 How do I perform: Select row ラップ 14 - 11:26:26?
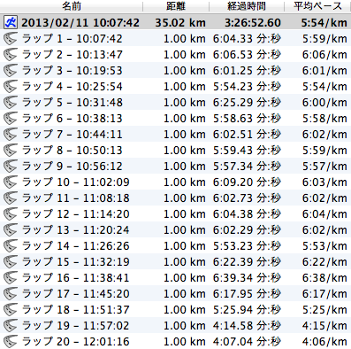(x=175, y=245)
